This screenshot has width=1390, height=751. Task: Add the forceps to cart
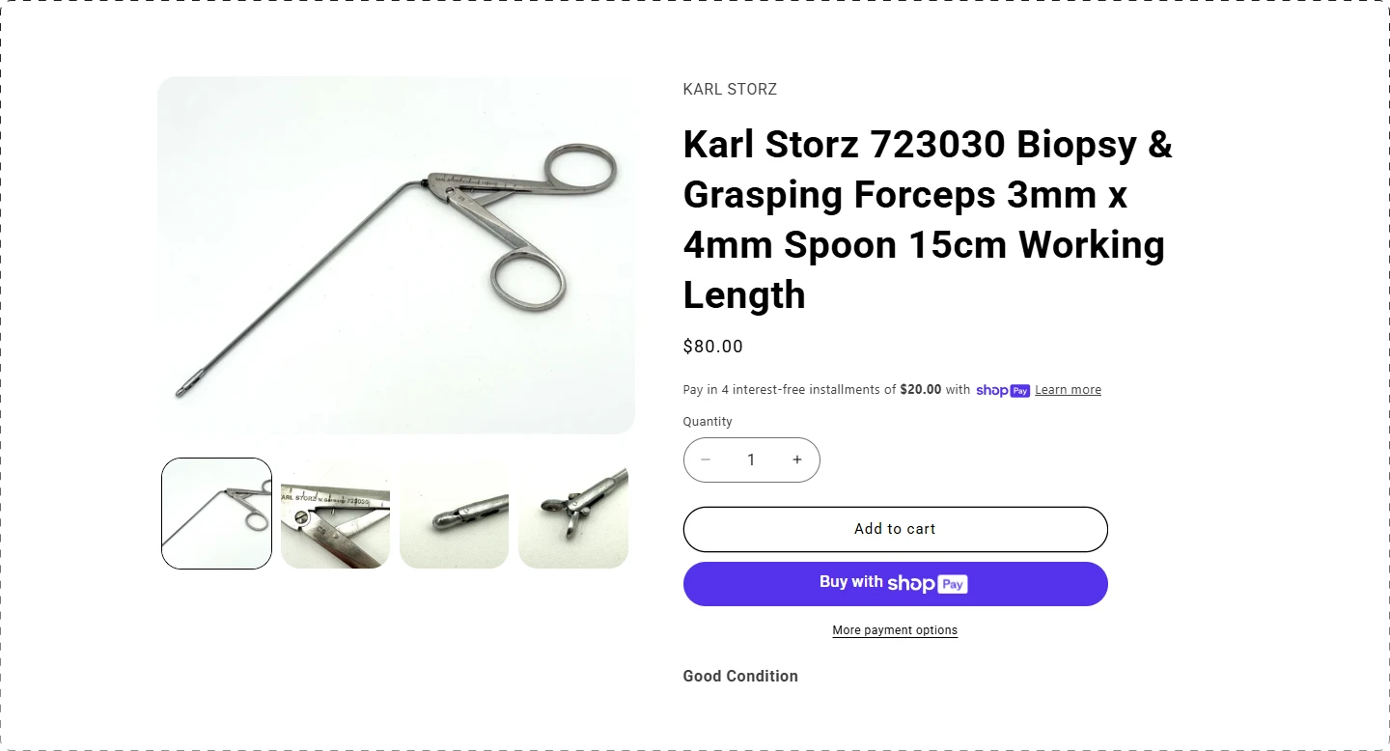pyautogui.click(x=895, y=529)
